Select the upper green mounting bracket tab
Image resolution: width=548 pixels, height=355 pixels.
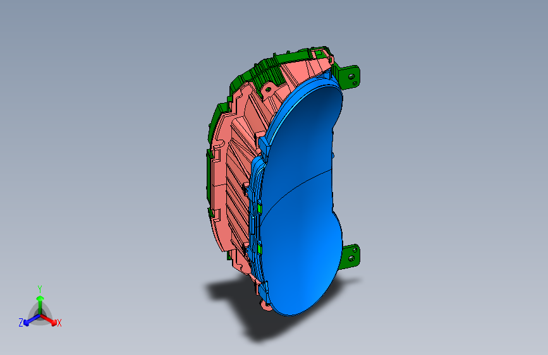tap(350, 77)
